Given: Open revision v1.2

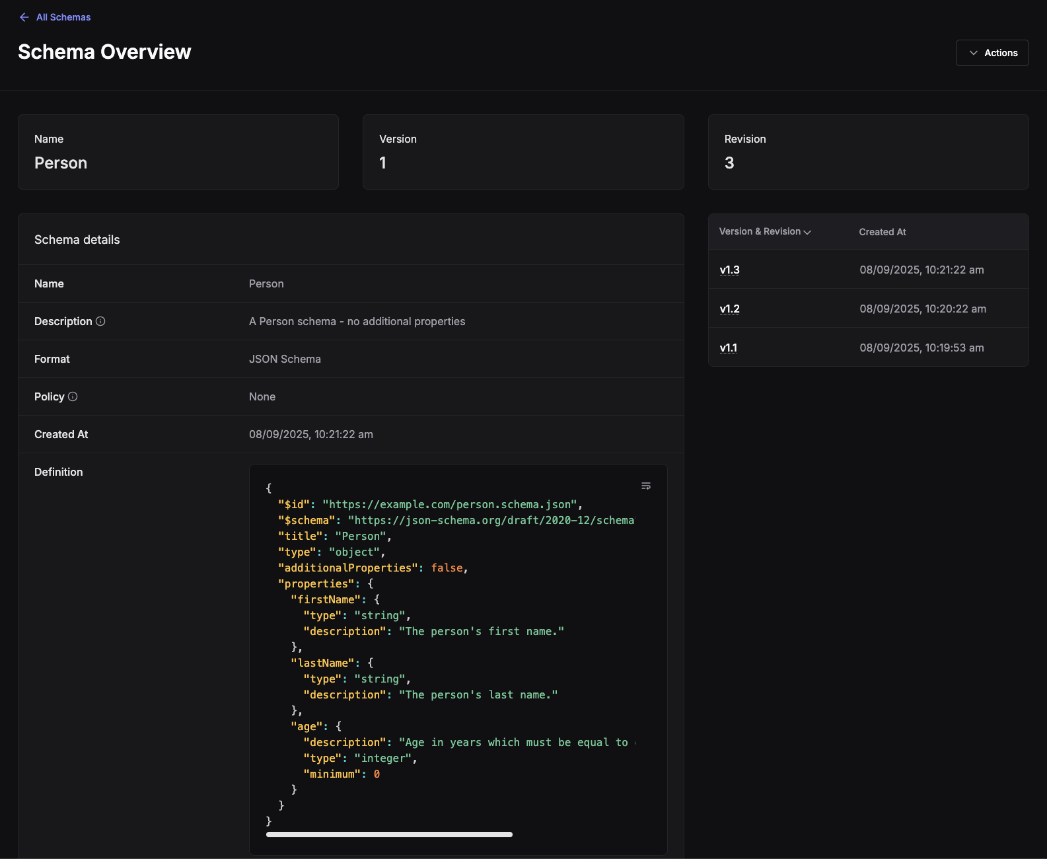Looking at the screenshot, I should click(x=730, y=309).
